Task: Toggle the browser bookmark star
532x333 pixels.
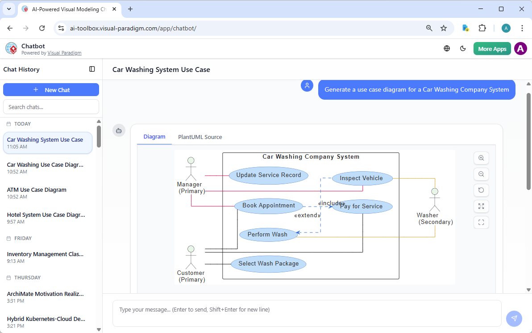Action: coord(444,28)
